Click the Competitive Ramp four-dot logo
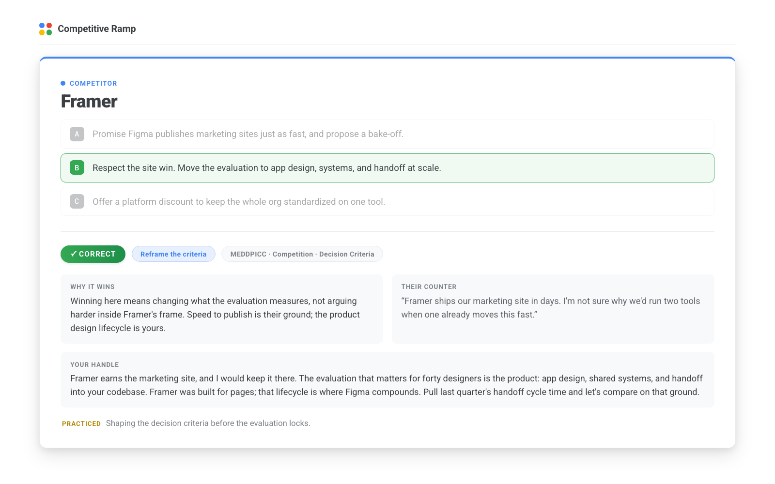775x484 pixels. coord(46,29)
